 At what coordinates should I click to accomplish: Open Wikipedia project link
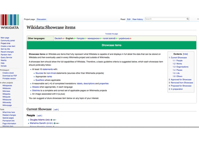click(x=6, y=94)
